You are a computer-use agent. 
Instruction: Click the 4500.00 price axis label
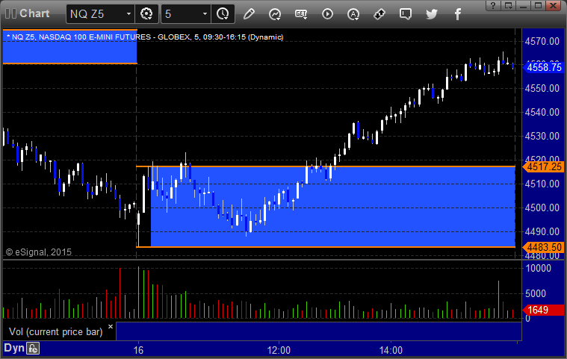coord(542,207)
